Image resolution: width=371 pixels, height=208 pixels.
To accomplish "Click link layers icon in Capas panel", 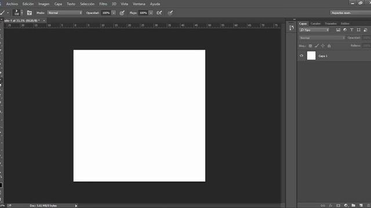I will coord(323,206).
